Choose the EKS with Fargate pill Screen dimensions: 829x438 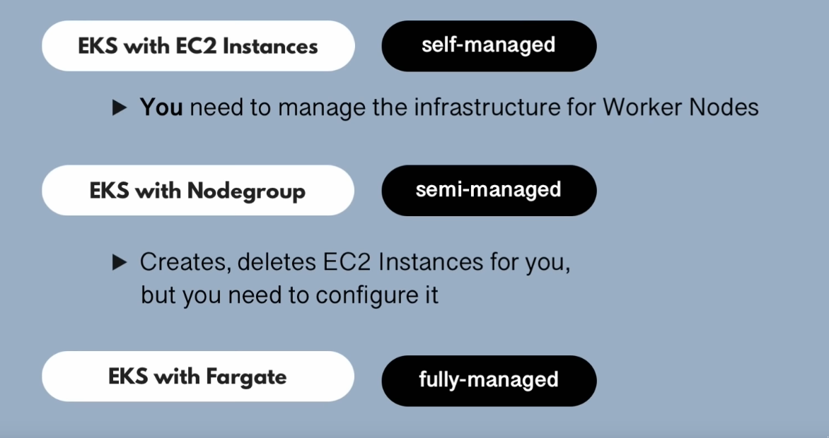[198, 377]
